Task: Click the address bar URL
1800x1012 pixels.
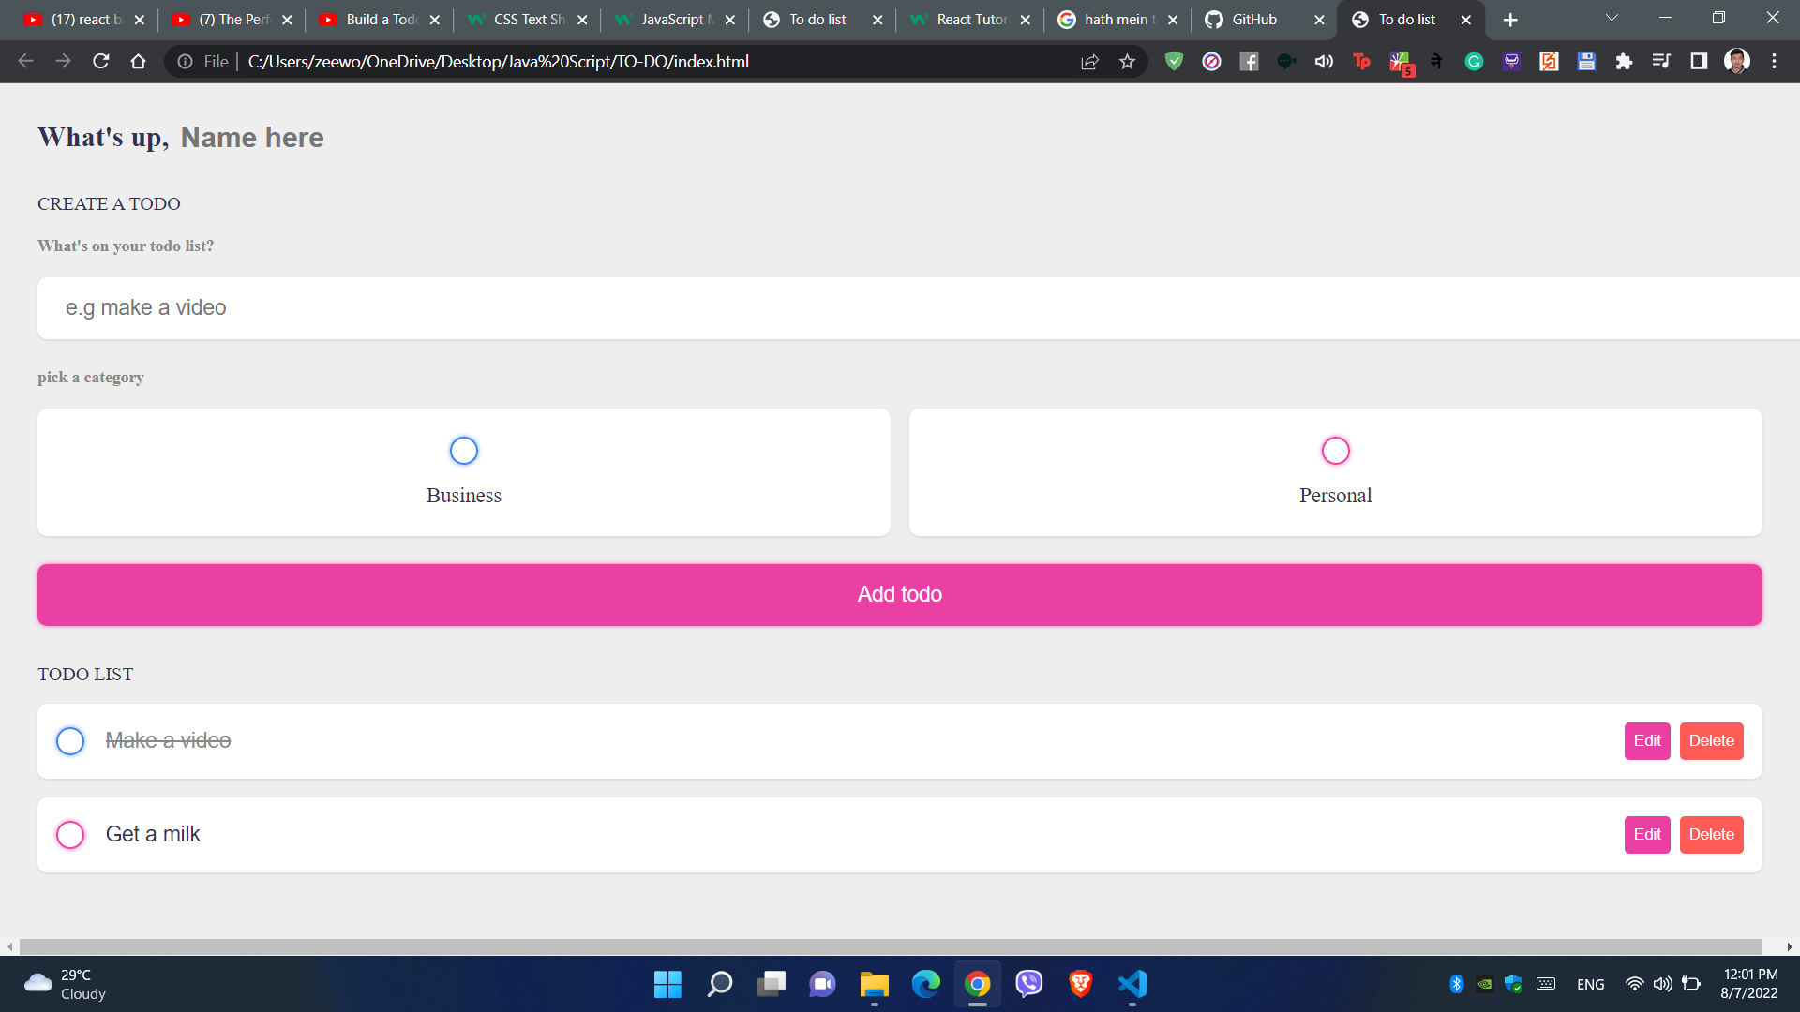Action: click(498, 62)
